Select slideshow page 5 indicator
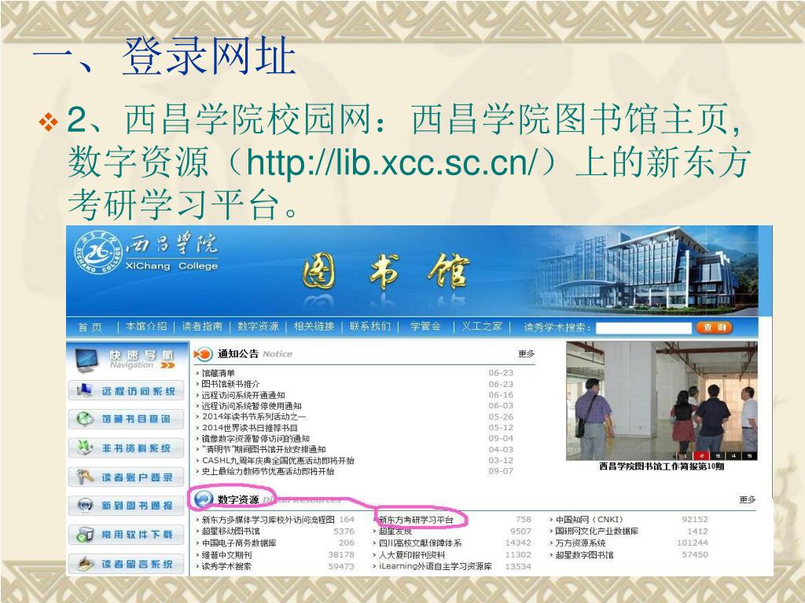Viewport: 805px width, 603px height. [x=749, y=455]
